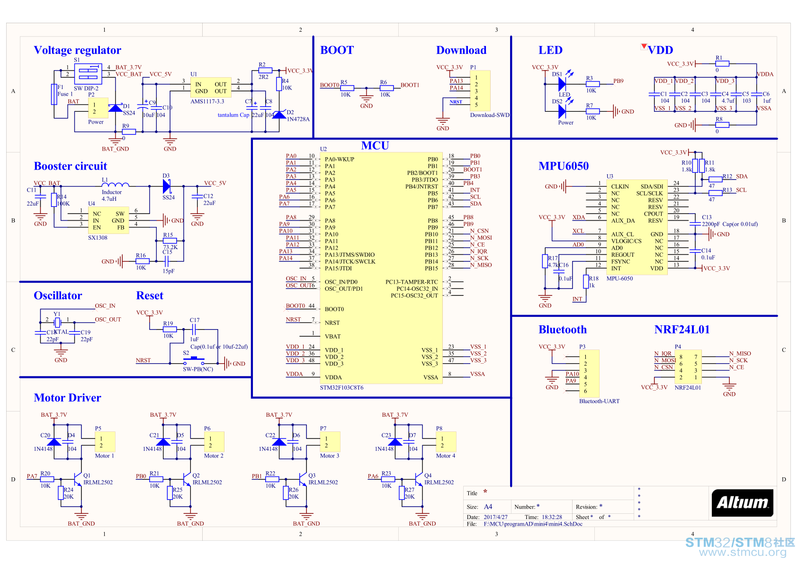The width and height of the screenshot is (798, 564).
Task: Click the VDDA net label in VDD section
Action: coord(765,74)
